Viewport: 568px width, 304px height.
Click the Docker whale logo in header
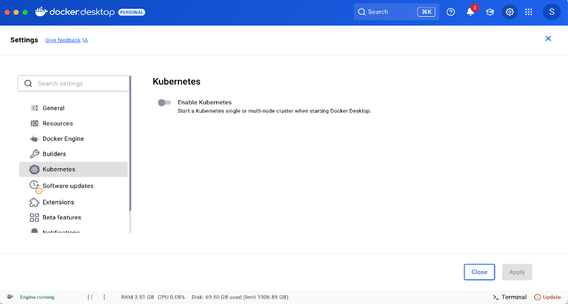pos(41,11)
